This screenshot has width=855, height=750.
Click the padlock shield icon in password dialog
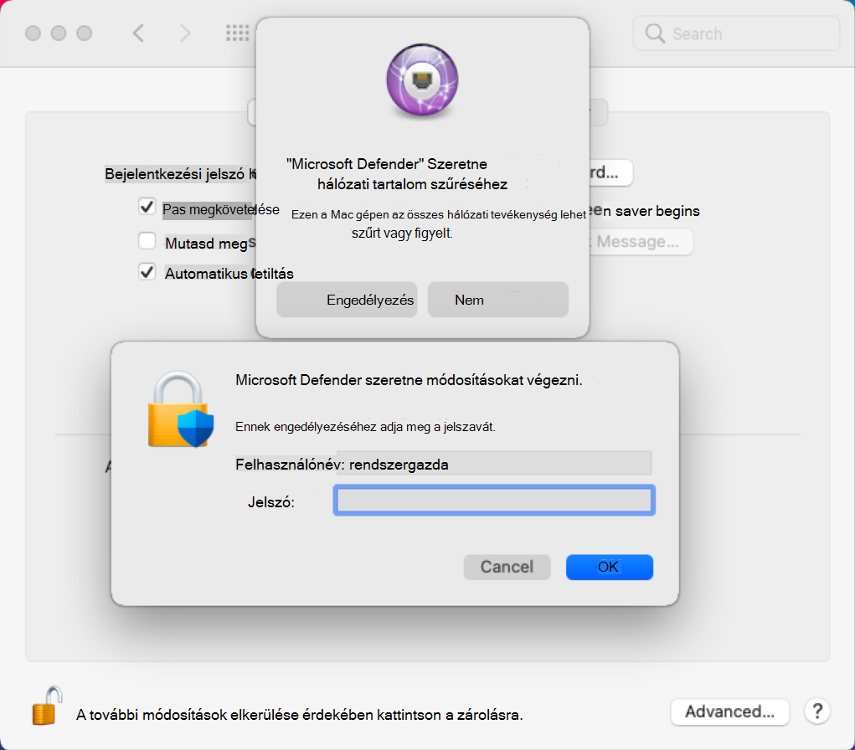[x=181, y=409]
